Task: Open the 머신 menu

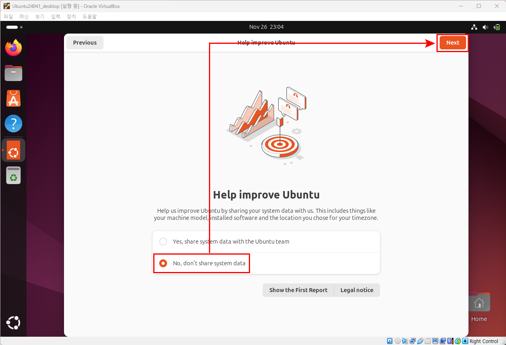Action: click(x=24, y=17)
